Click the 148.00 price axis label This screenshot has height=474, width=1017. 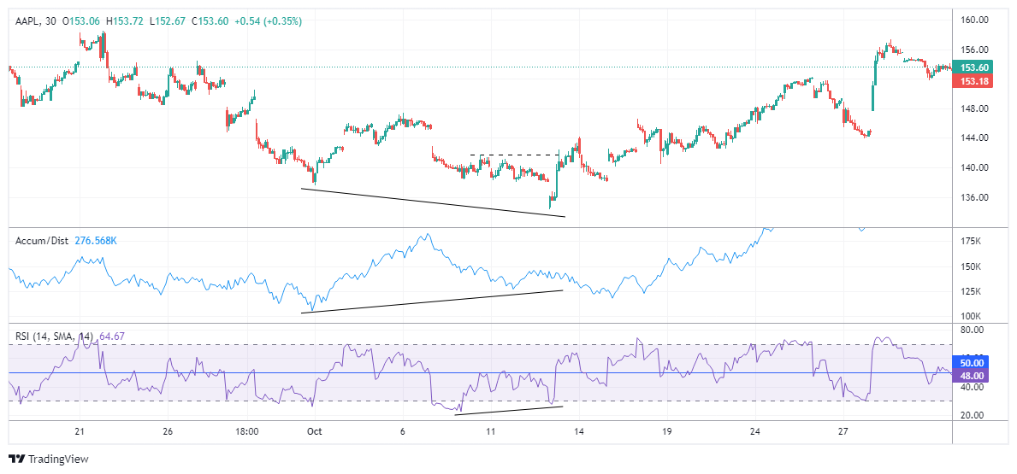pos(974,108)
